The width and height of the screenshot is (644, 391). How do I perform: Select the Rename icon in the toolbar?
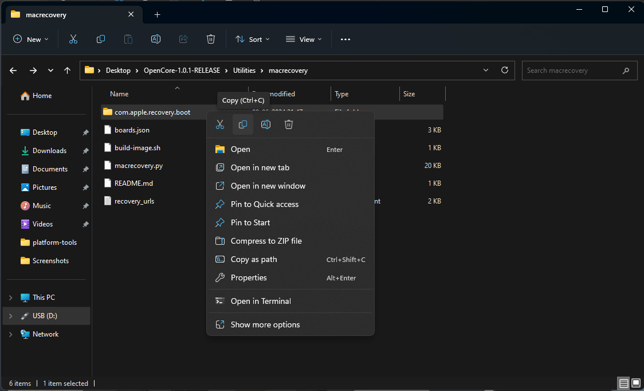[x=155, y=39]
